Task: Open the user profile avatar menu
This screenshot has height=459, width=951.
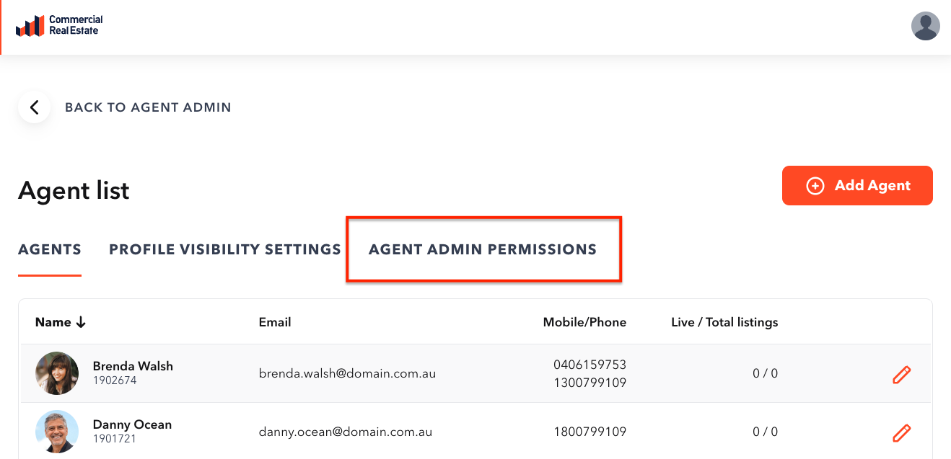Action: (925, 26)
